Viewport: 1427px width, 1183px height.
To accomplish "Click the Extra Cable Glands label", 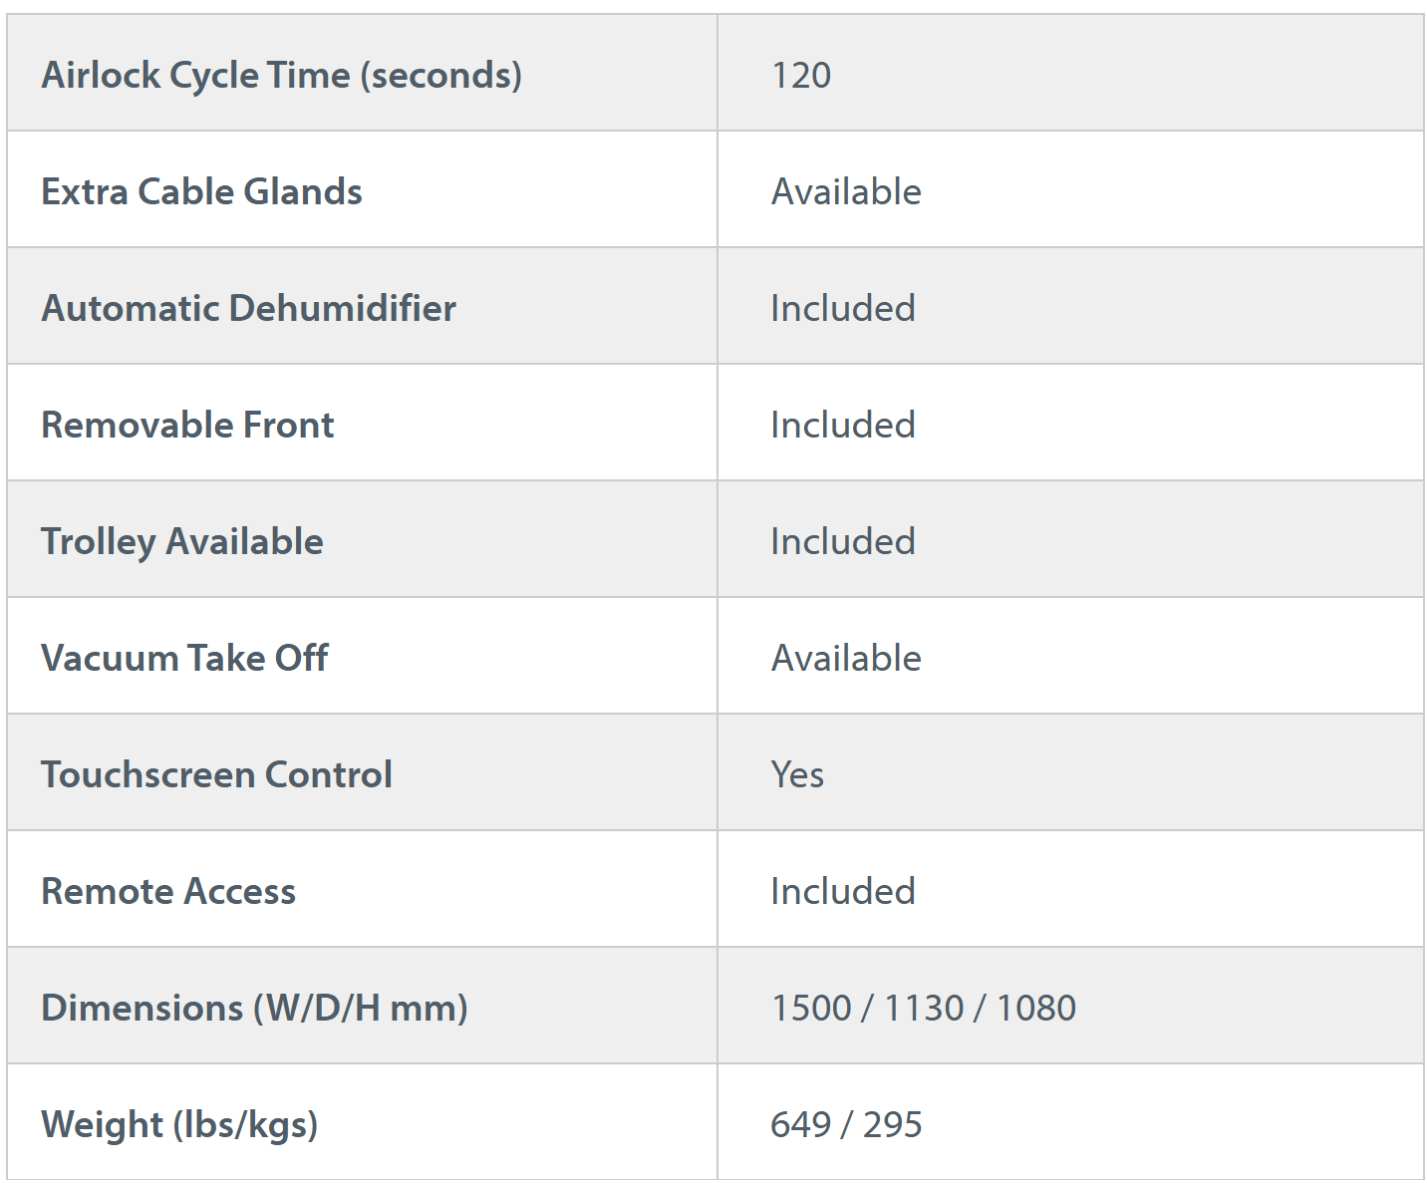I will (201, 191).
